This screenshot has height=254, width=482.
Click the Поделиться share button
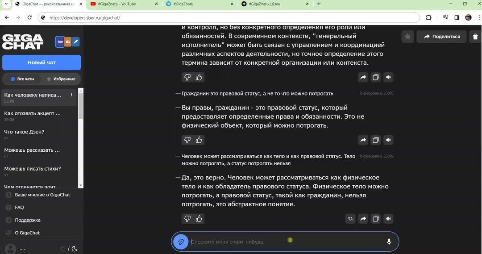[x=442, y=37]
